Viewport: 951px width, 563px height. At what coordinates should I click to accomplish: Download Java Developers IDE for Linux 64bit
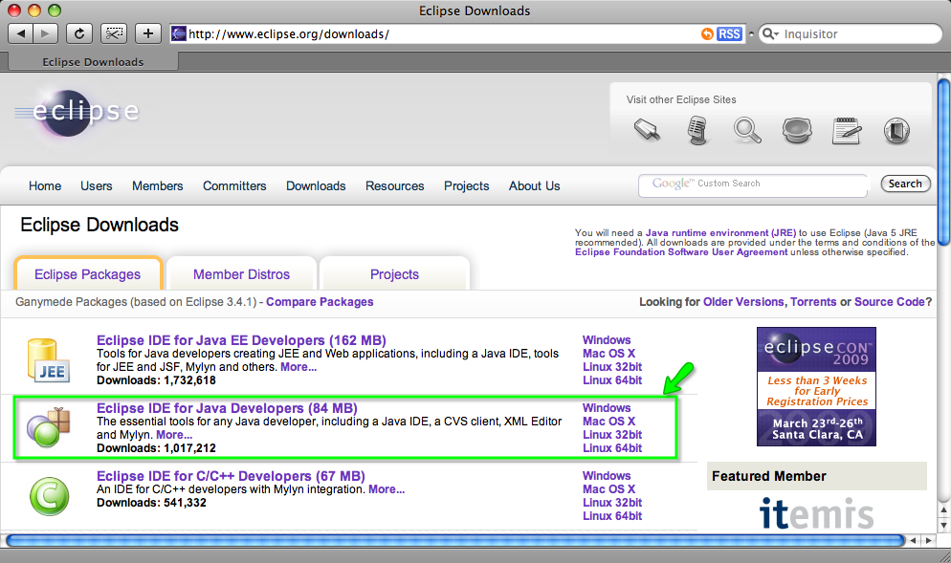click(612, 448)
